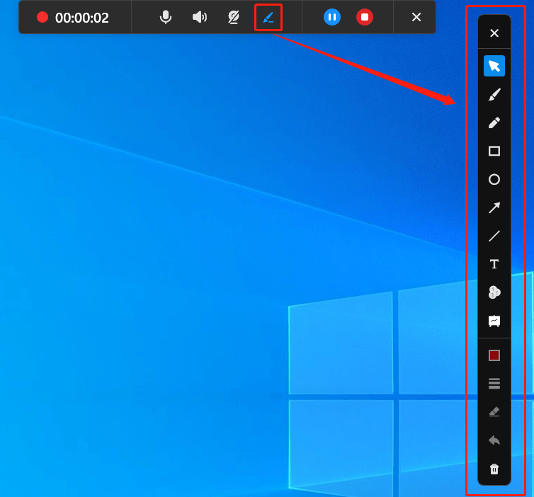Image resolution: width=534 pixels, height=497 pixels.
Task: Mute the system sound speaker icon
Action: (x=200, y=17)
